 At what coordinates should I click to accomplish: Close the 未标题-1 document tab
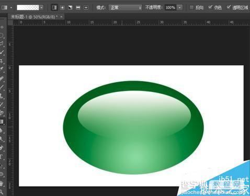(x=61, y=17)
